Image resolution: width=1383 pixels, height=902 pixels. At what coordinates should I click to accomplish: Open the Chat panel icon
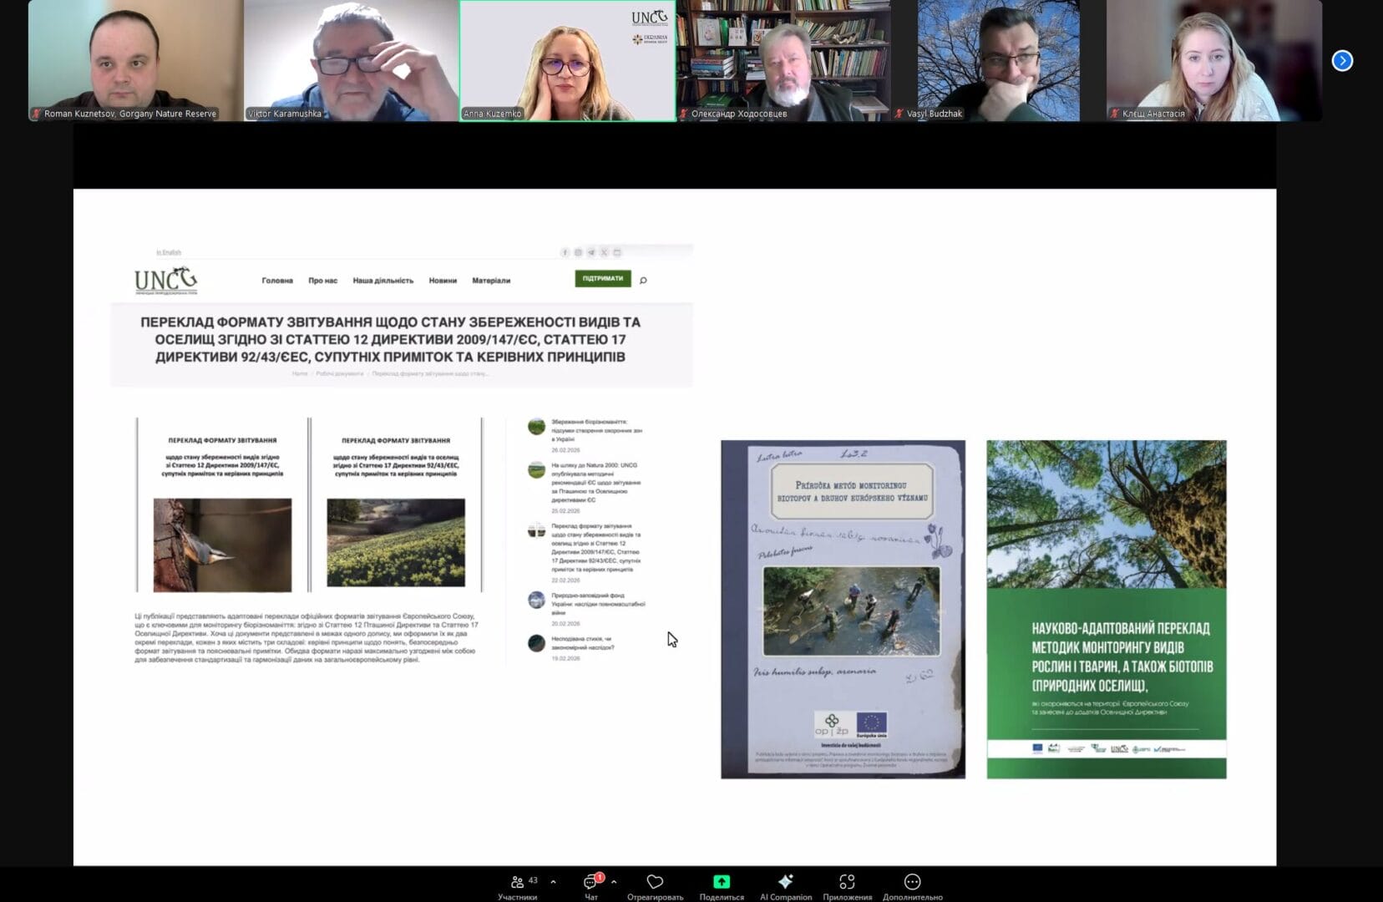coord(590,882)
